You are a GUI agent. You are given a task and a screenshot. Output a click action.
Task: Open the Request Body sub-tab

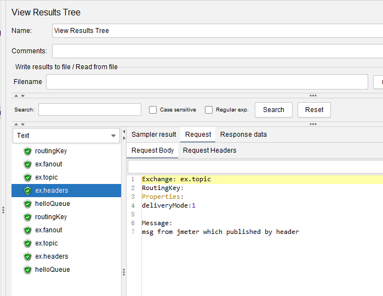point(152,150)
